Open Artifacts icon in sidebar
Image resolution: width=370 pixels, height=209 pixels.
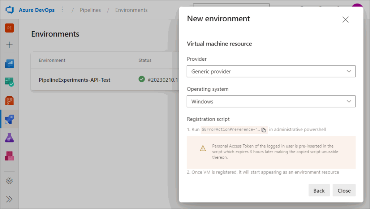tap(9, 156)
